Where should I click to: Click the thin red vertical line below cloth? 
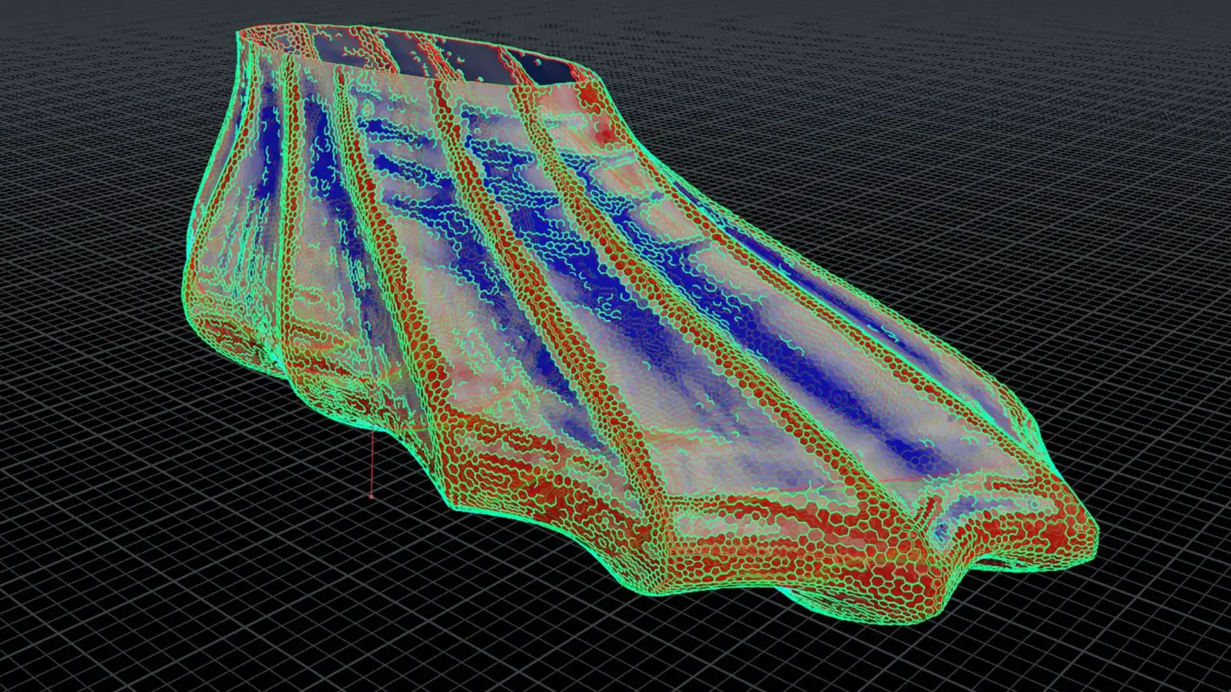(372, 461)
